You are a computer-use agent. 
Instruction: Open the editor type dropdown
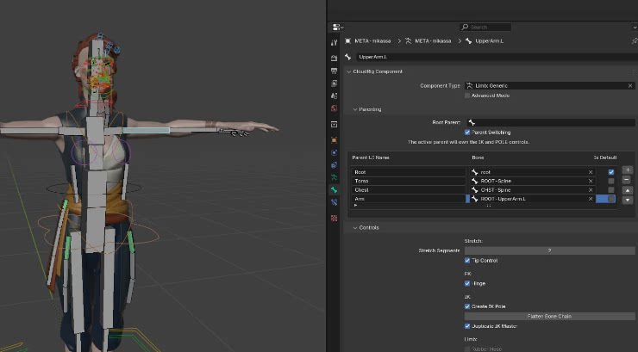(x=338, y=28)
